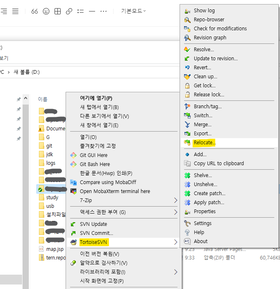
Task: Open the 기본모드 dropdown
Action: coord(133,11)
